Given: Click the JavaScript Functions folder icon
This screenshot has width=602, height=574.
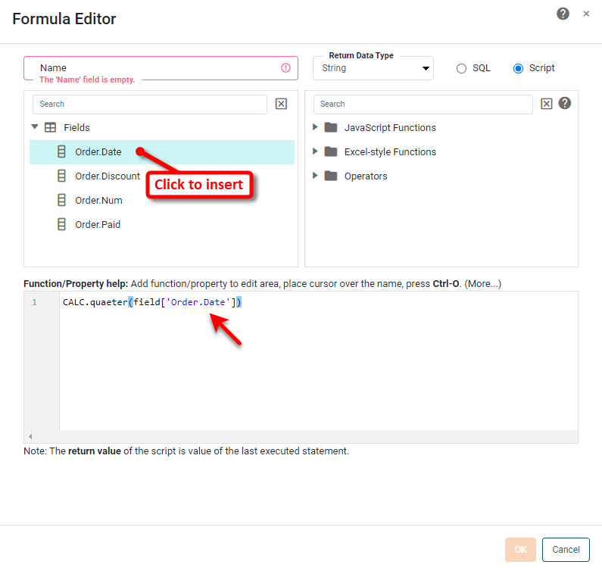Looking at the screenshot, I should pyautogui.click(x=330, y=128).
